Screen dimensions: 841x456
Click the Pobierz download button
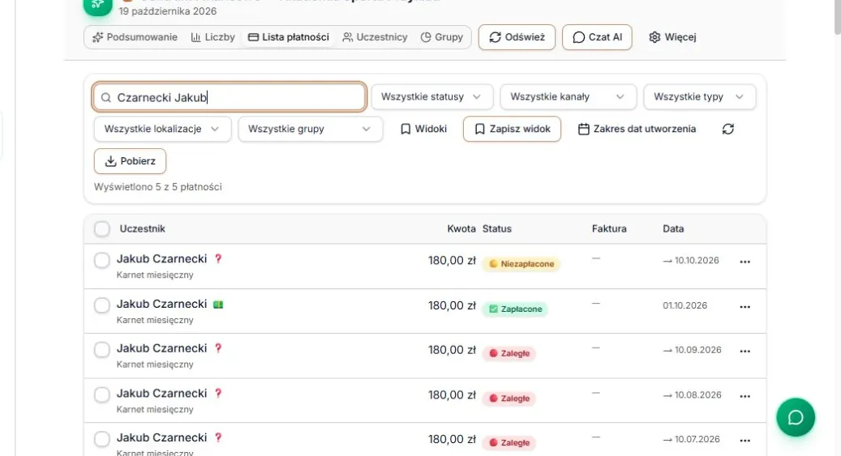(x=130, y=161)
